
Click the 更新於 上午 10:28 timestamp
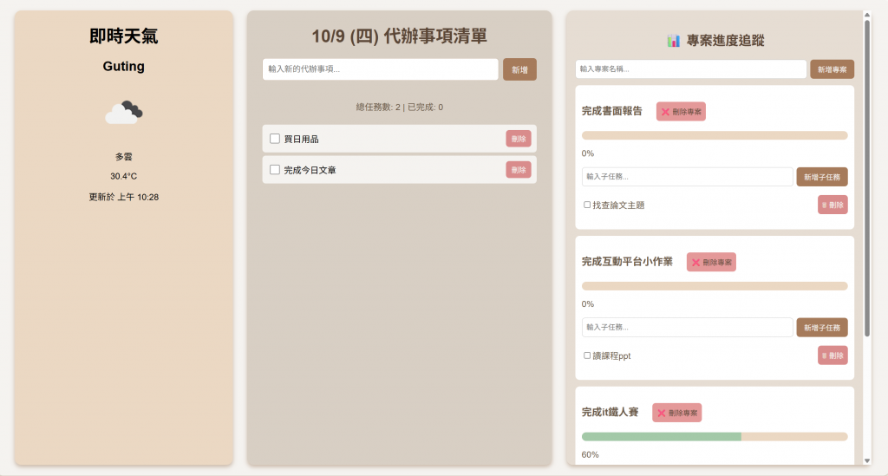point(123,197)
